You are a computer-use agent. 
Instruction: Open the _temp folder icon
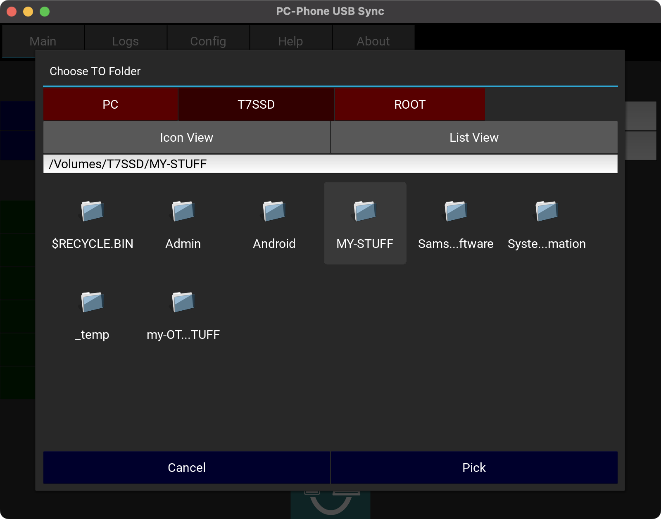click(x=93, y=302)
